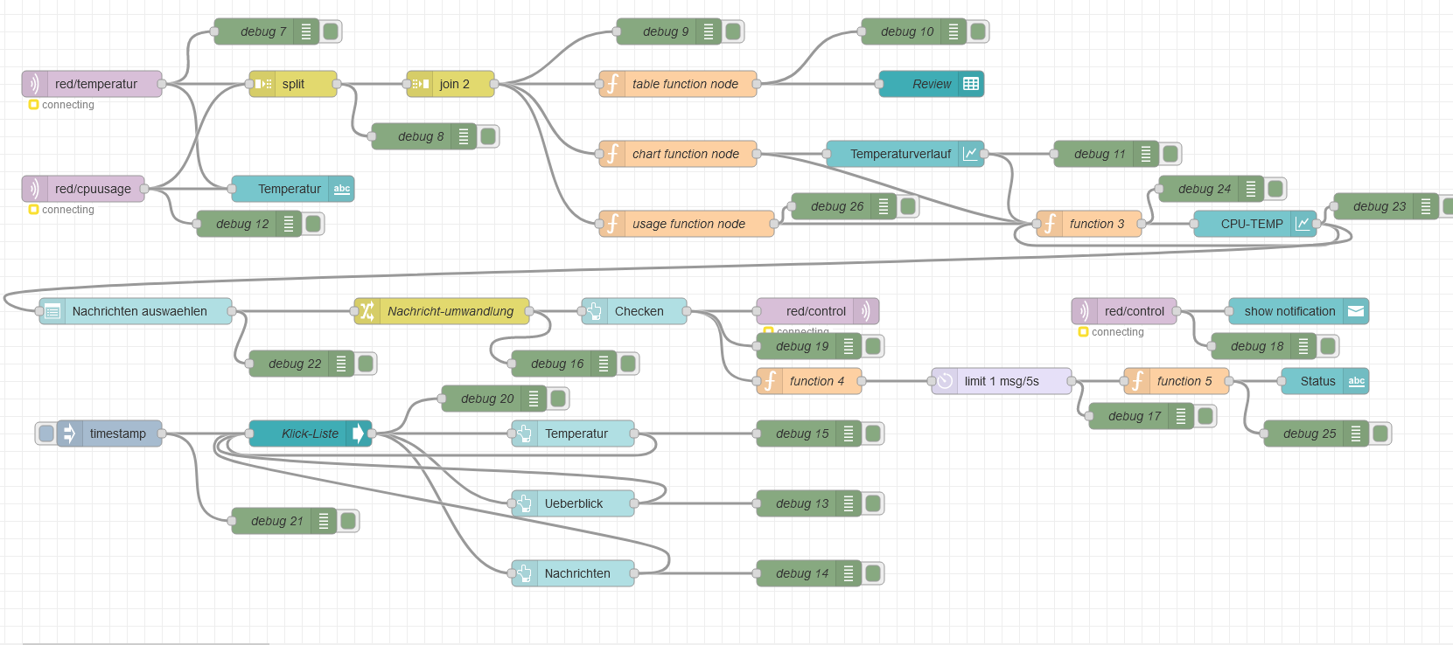
Task: Toggle the debug 12 node output button
Action: point(313,224)
